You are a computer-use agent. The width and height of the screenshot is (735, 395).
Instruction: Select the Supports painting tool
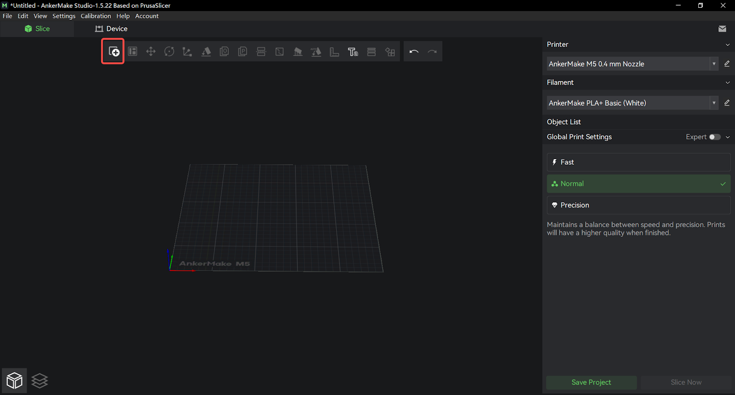coord(298,52)
